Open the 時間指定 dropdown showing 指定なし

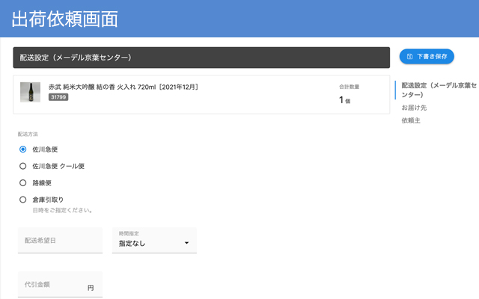pyautogui.click(x=153, y=243)
